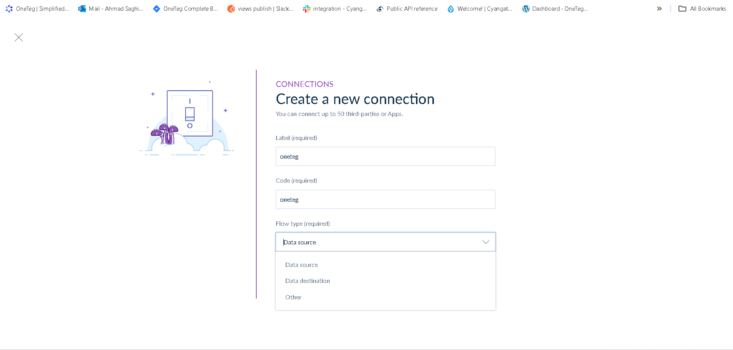Click the Flow type combo box field
733x350 pixels.
[378, 242]
